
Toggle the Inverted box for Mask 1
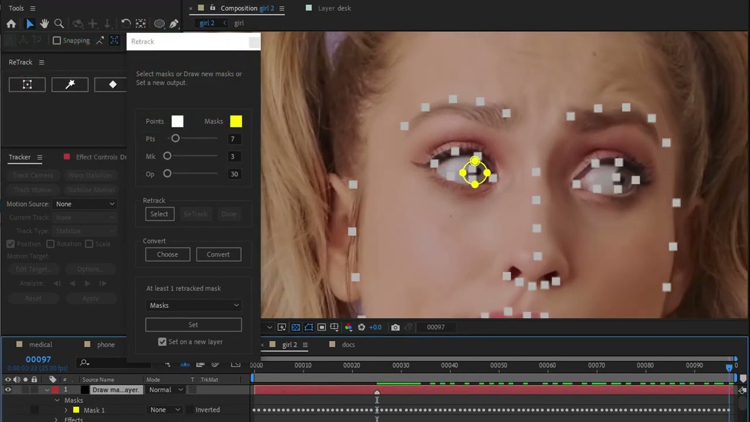coord(190,410)
